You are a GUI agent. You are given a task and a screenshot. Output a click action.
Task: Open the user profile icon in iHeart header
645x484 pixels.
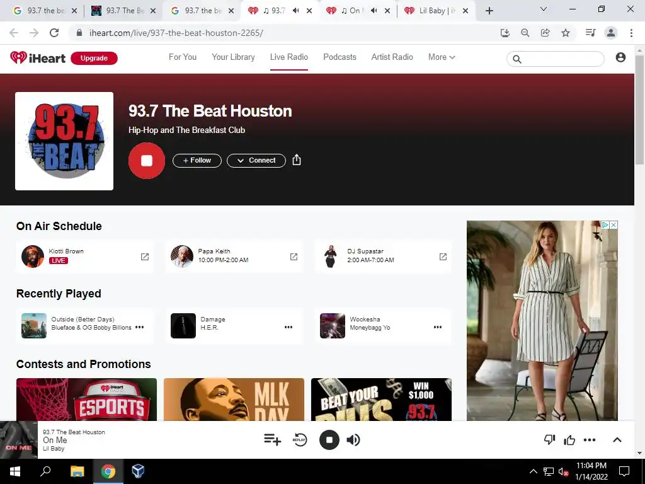[620, 57]
